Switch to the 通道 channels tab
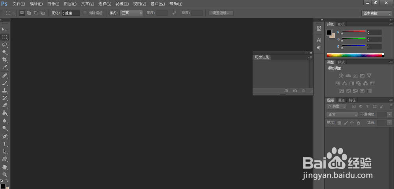The image size is (394, 189). pos(341,100)
